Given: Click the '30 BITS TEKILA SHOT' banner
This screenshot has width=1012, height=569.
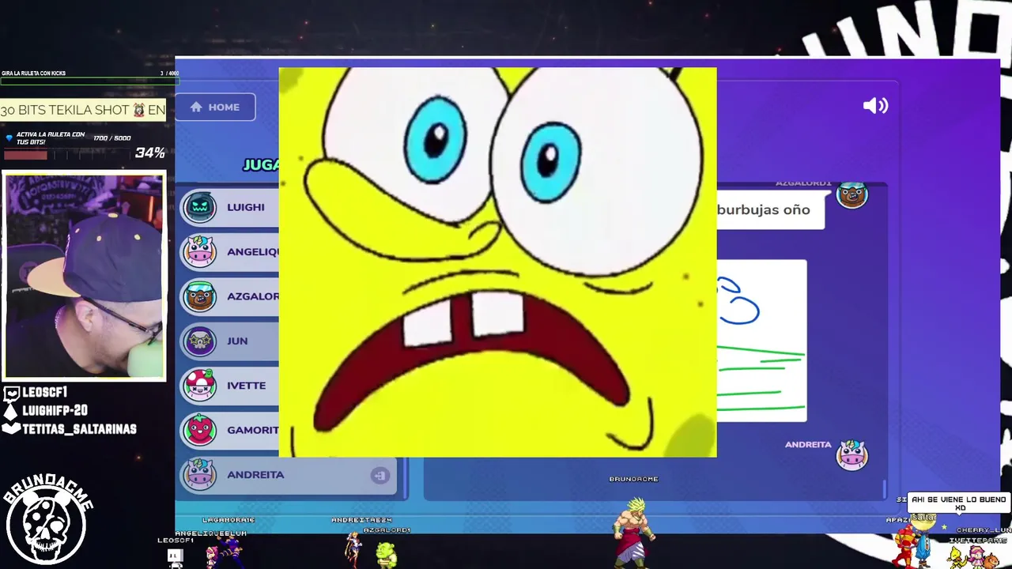Looking at the screenshot, I should click(83, 111).
